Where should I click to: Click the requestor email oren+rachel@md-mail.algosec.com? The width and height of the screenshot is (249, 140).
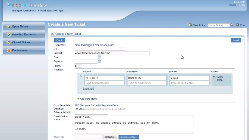(x=94, y=45)
